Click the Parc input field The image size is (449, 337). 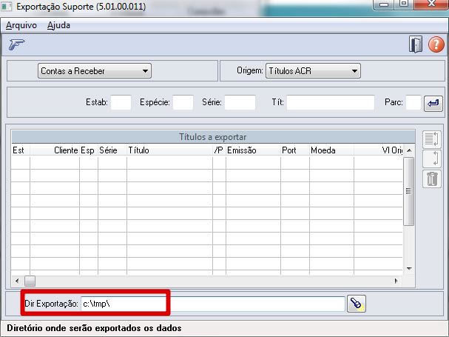[413, 102]
